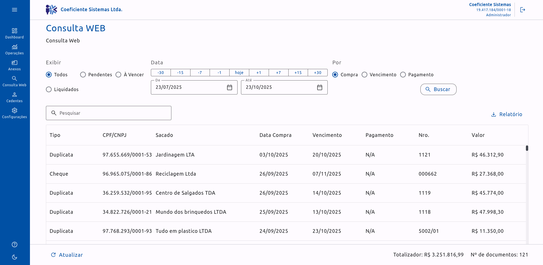This screenshot has width=543, height=265.
Task: Open the hamburger menu in the sidebar
Action: click(x=15, y=10)
